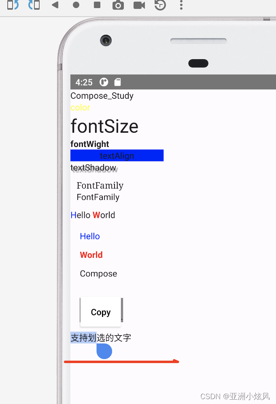This screenshot has width=276, height=404.
Task: Click the serif 'FontFamily' text
Action: [x=100, y=185]
